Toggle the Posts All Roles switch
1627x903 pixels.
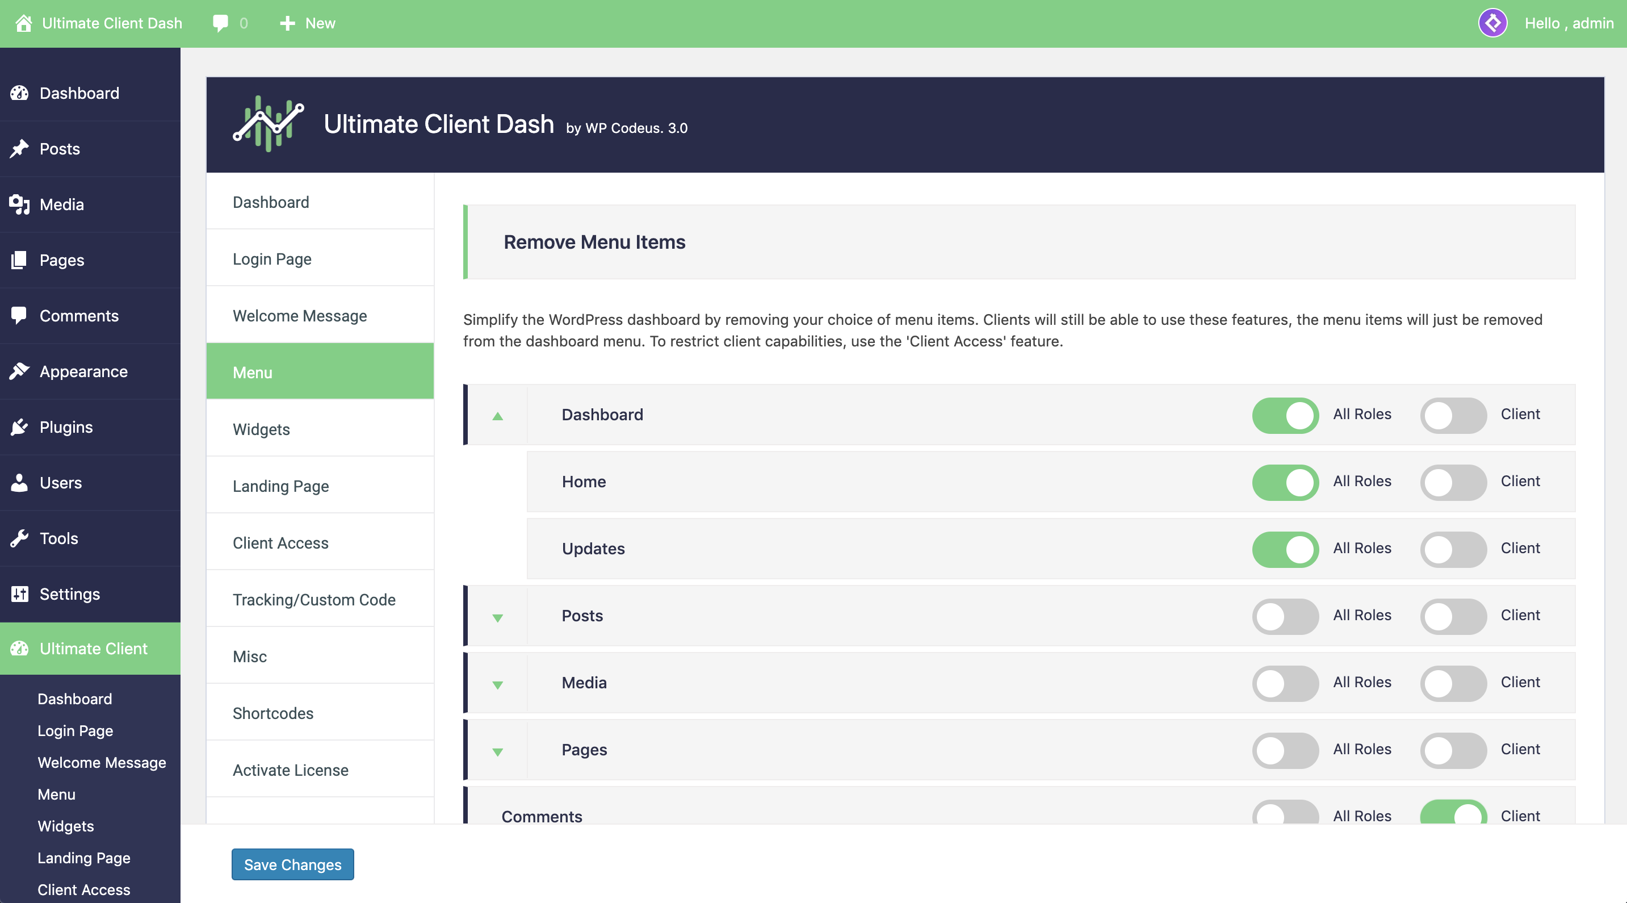pos(1284,614)
